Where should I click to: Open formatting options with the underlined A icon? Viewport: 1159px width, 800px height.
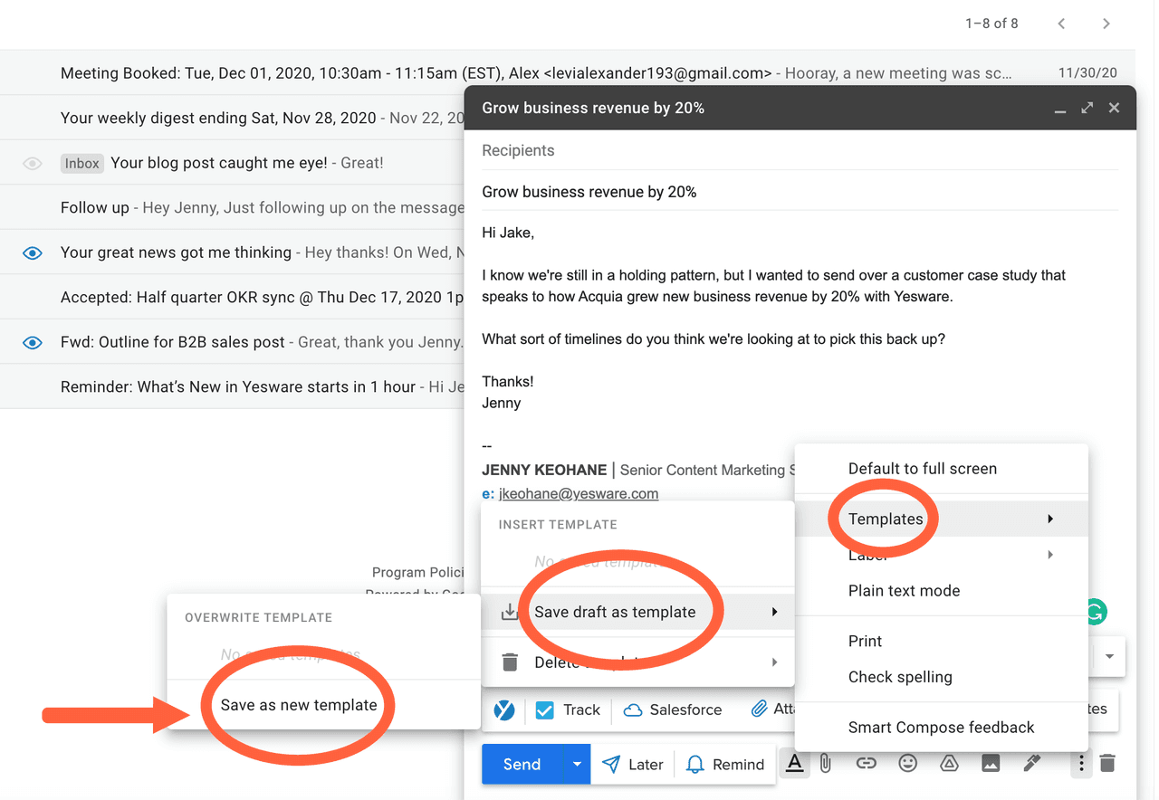[x=794, y=763]
